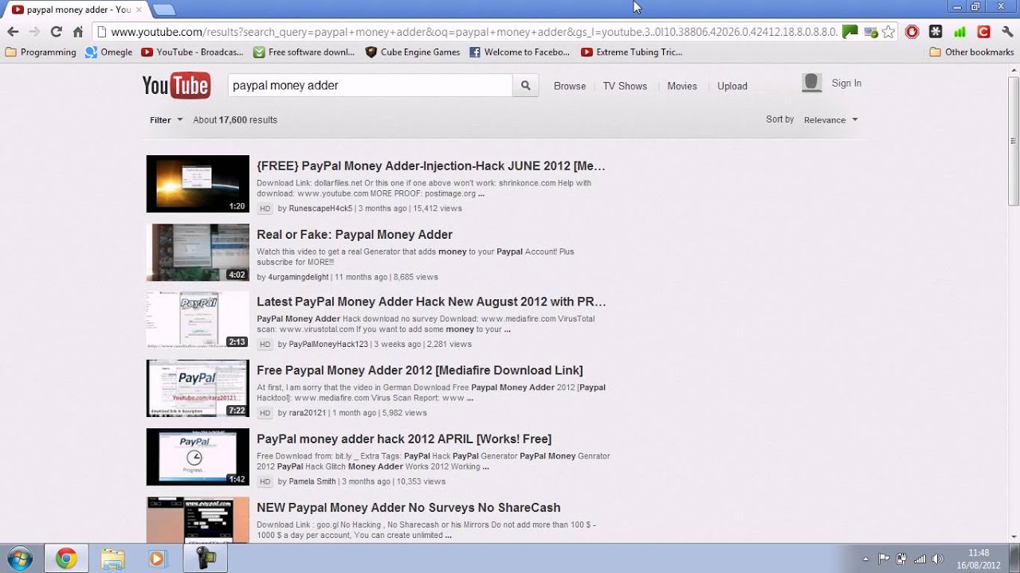Screen dimensions: 1020x573
Task: Click uploader PayPalMoneyHack123
Action: click(328, 345)
